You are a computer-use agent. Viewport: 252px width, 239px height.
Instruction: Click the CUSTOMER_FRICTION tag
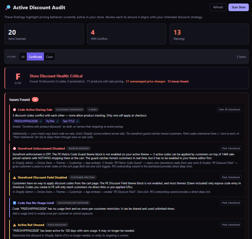point(83,178)
